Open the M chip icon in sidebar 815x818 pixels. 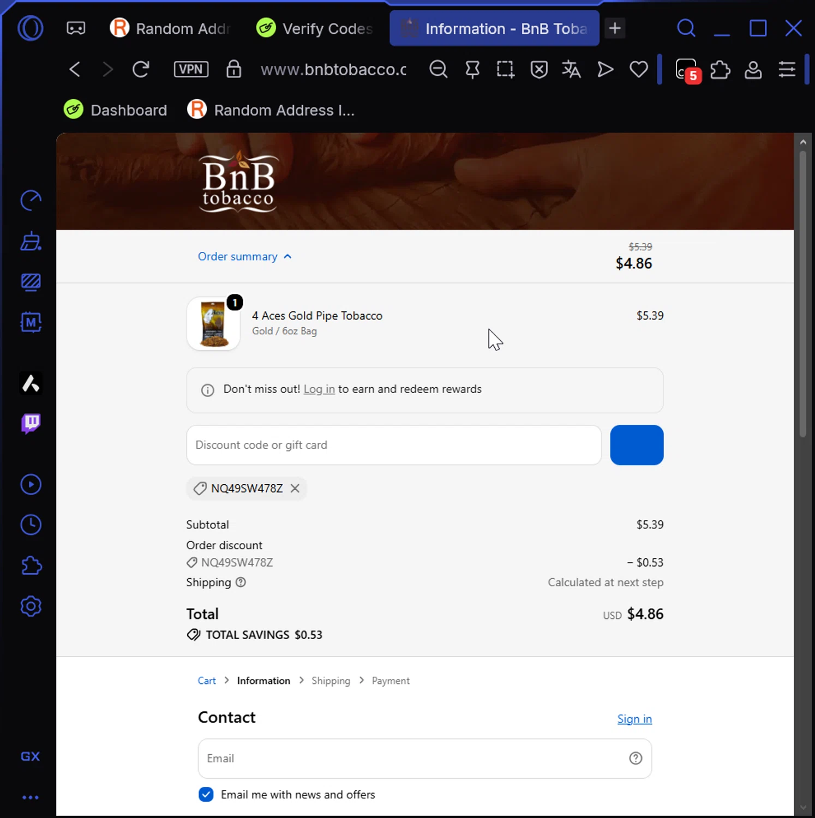(x=31, y=322)
